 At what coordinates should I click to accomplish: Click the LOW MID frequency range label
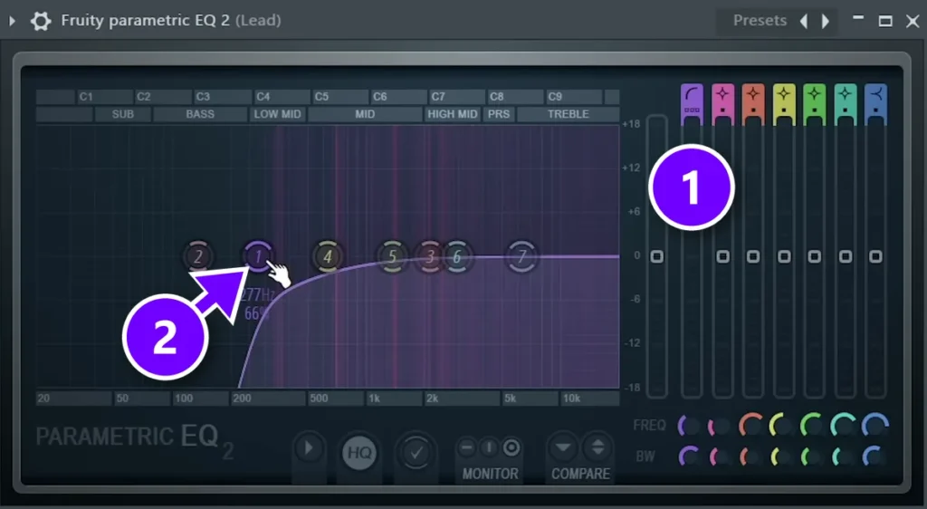(277, 114)
